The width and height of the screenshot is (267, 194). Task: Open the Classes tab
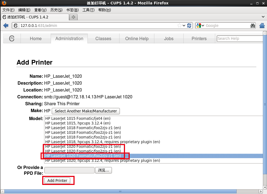pos(103,38)
